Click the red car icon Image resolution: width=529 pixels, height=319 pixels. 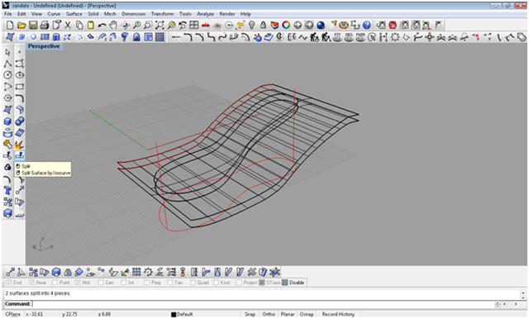(x=206, y=25)
